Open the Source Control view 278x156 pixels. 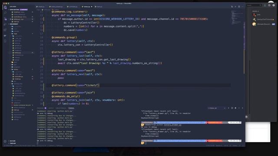[x=5, y=19]
